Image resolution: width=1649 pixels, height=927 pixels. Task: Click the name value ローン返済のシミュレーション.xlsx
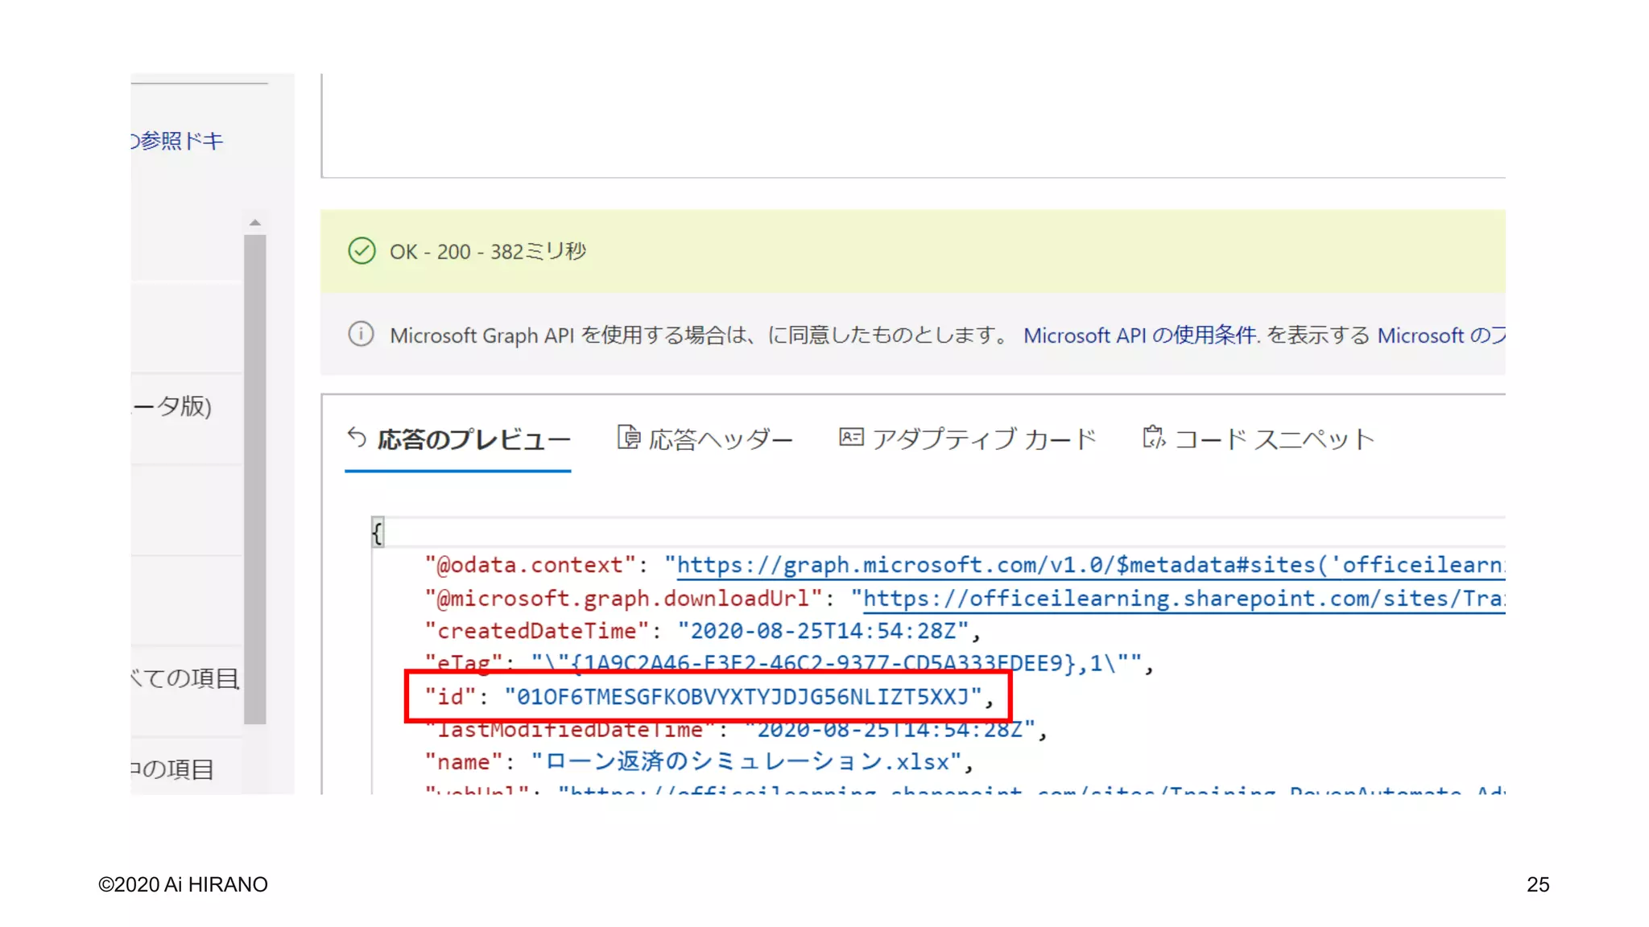pyautogui.click(x=746, y=762)
